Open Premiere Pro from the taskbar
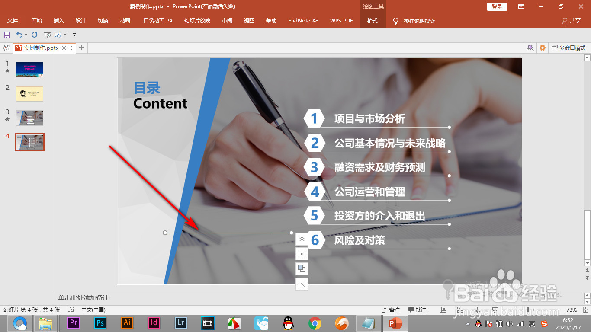The width and height of the screenshot is (591, 332). coord(74,323)
